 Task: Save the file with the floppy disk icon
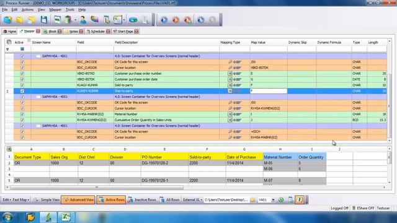coord(44,20)
